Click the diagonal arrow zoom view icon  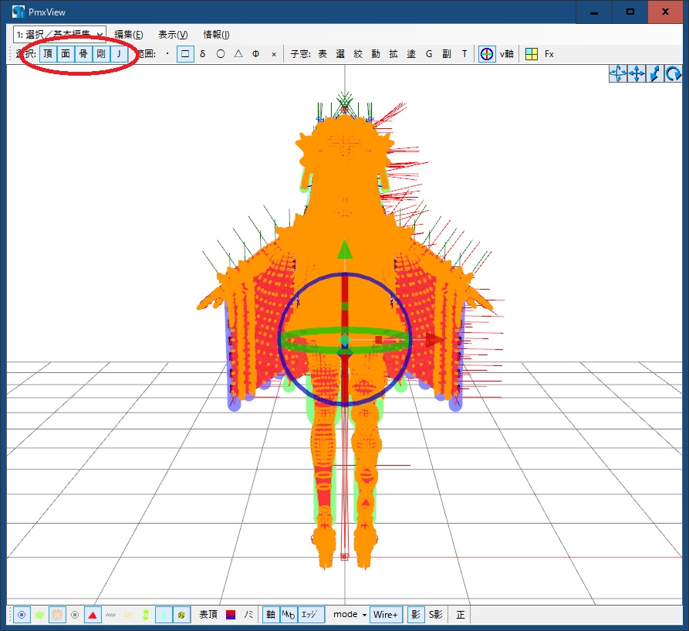655,73
